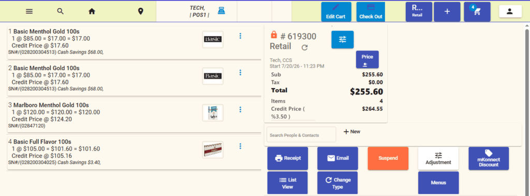
Task: Apply the mKonnect Discount
Action: point(489,158)
